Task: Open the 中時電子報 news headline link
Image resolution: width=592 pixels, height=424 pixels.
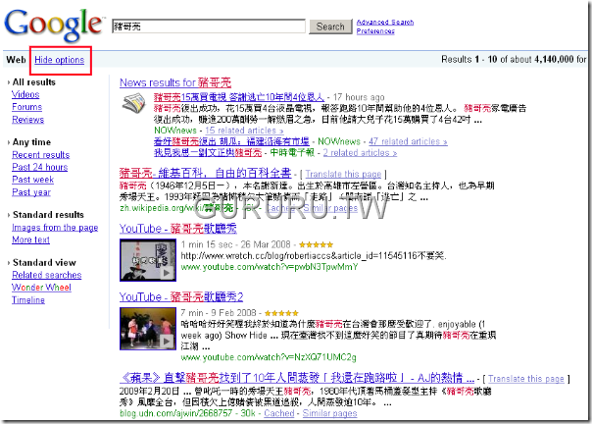Action: coord(208,153)
